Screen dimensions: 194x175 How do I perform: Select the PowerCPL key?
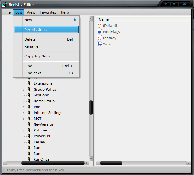point(42,136)
